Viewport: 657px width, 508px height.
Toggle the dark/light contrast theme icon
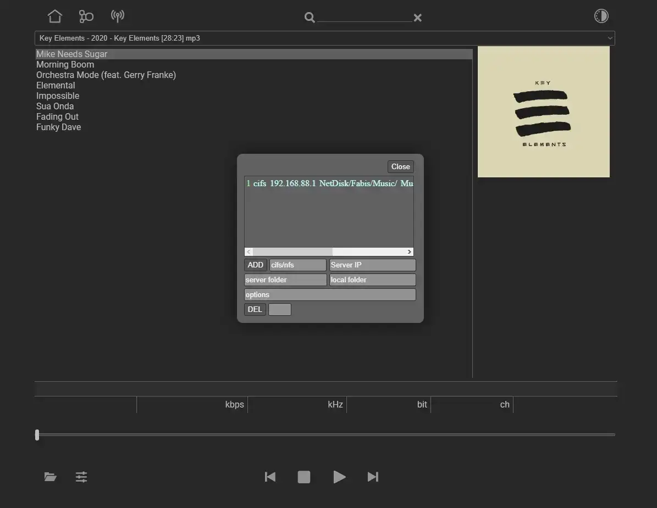601,16
